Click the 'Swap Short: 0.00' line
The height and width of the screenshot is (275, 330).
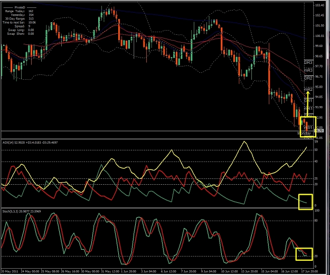(x=21, y=34)
